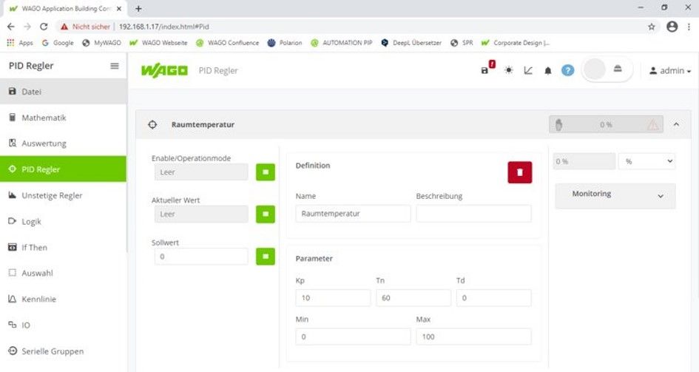Click the 0 % output progress bar
The height and width of the screenshot is (372, 699).
[606, 124]
